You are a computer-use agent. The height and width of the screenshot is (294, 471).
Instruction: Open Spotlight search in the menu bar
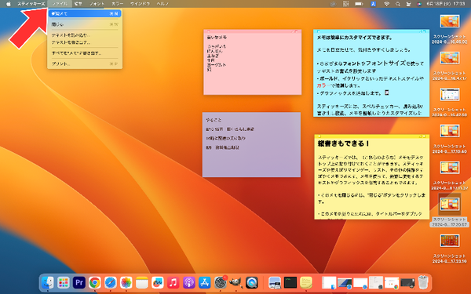point(398,4)
